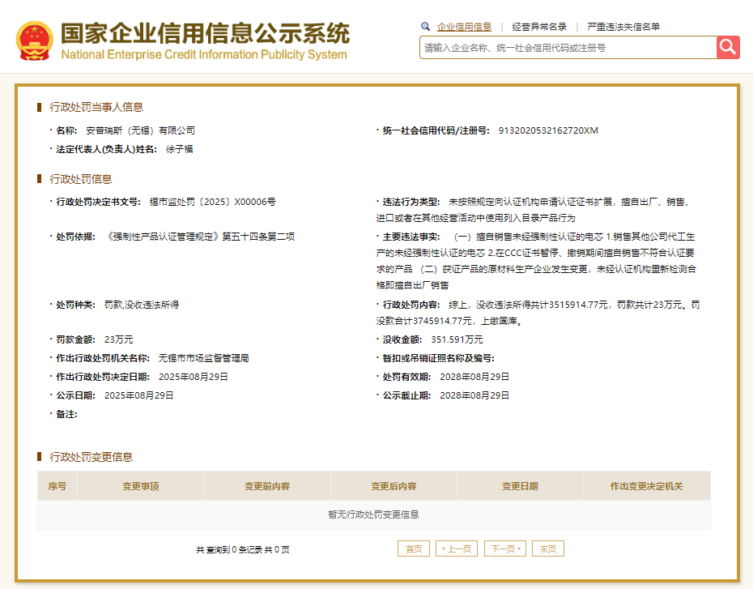Click the 变更日期 column header
The image size is (753, 589).
point(520,486)
